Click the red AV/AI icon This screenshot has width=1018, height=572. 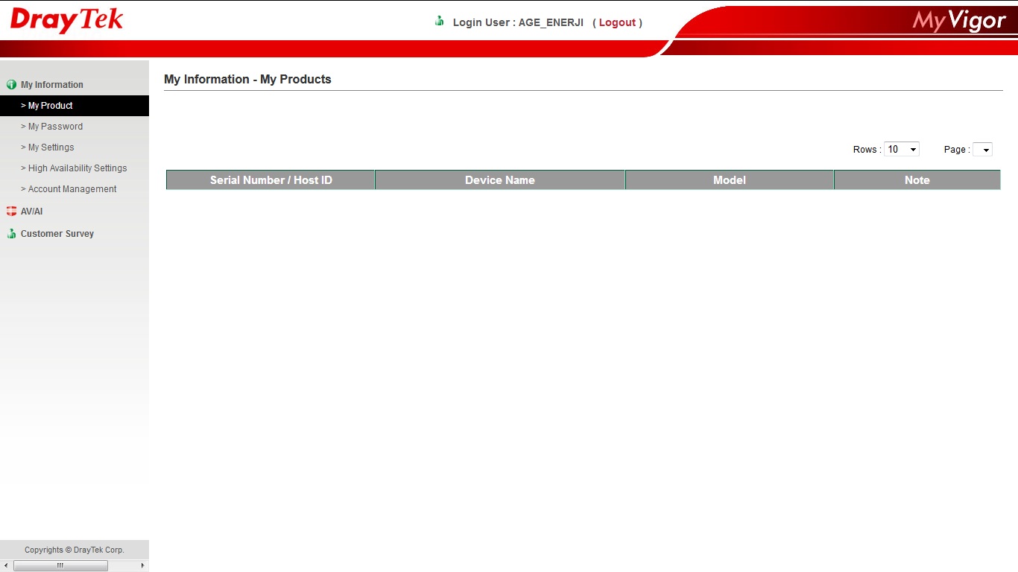tap(11, 212)
